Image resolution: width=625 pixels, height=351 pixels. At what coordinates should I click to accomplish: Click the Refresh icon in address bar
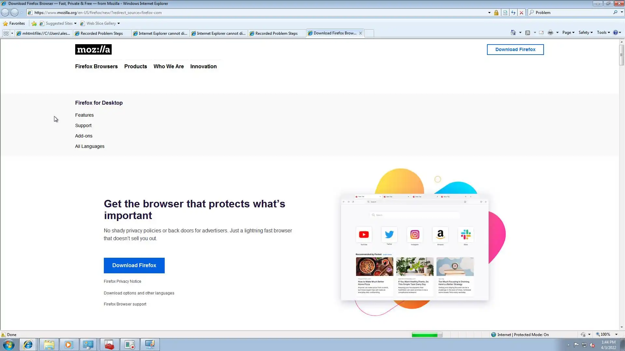click(x=513, y=13)
